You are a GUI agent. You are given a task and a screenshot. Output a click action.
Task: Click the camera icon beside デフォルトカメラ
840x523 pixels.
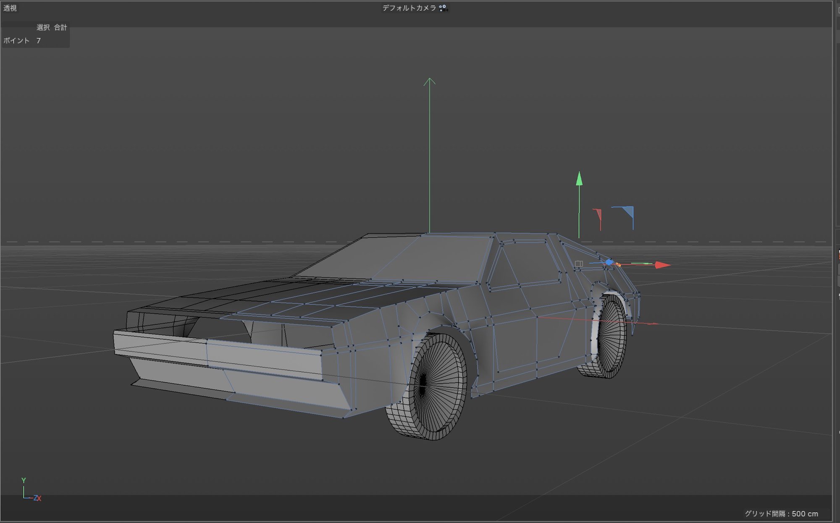[x=443, y=8]
